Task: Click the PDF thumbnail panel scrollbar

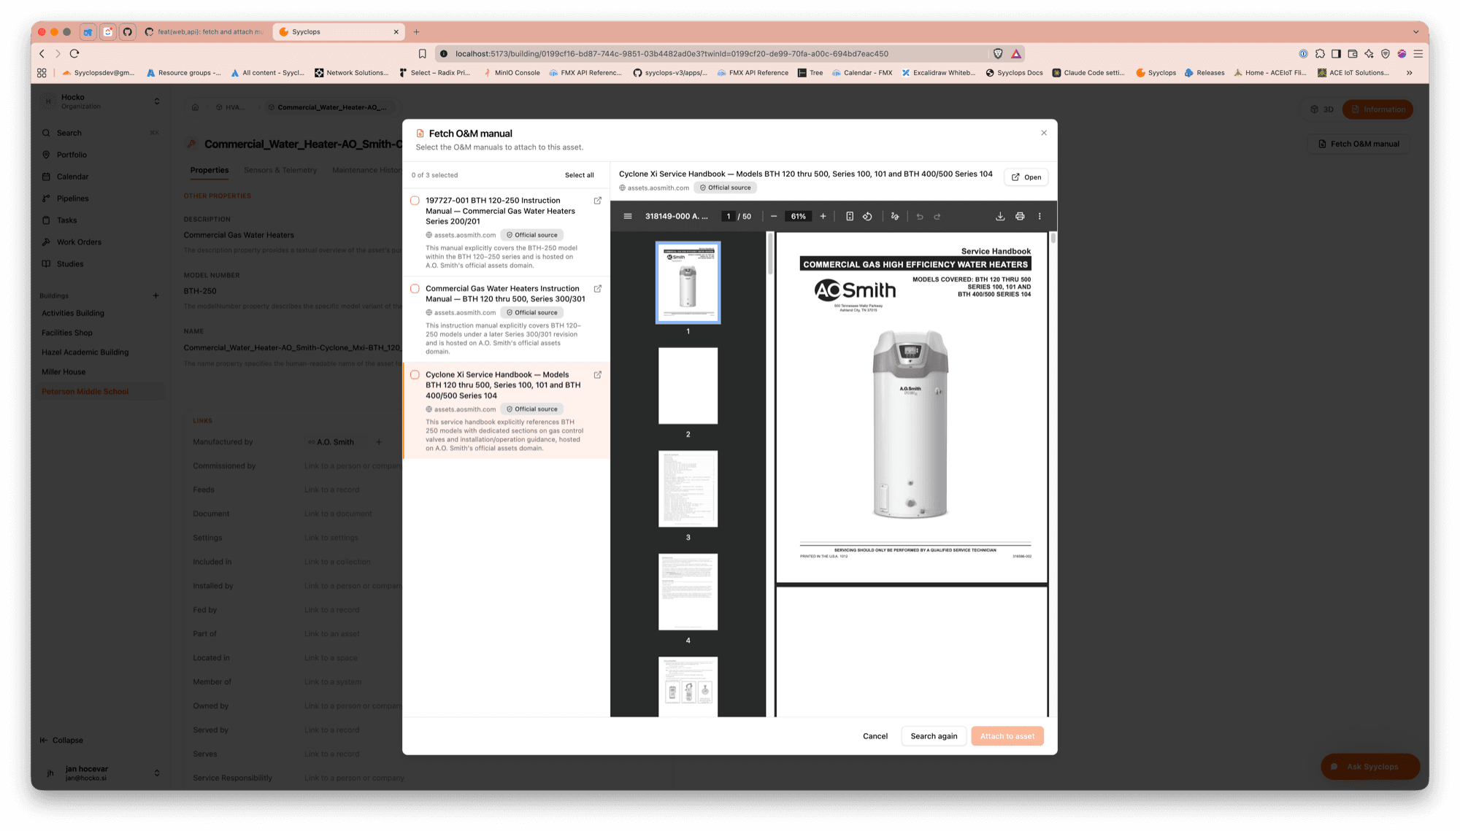Action: 769,254
